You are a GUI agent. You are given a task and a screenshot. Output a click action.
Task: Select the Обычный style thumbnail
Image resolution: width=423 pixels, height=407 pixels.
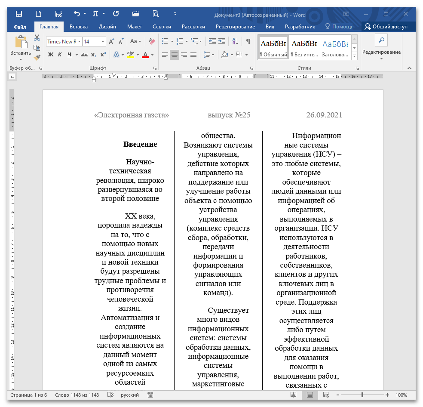point(273,47)
